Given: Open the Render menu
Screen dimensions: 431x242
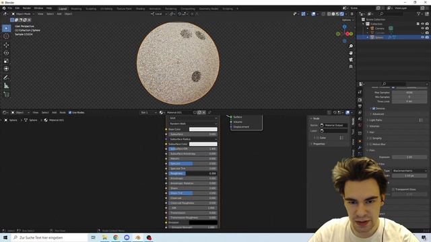Looking at the screenshot, I should (x=27, y=8).
